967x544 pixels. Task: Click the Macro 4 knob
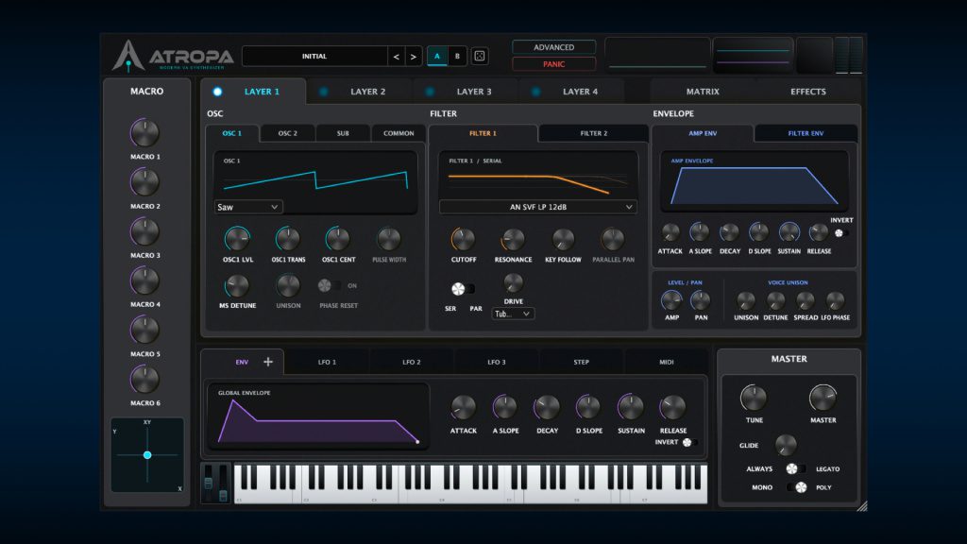[x=144, y=281]
